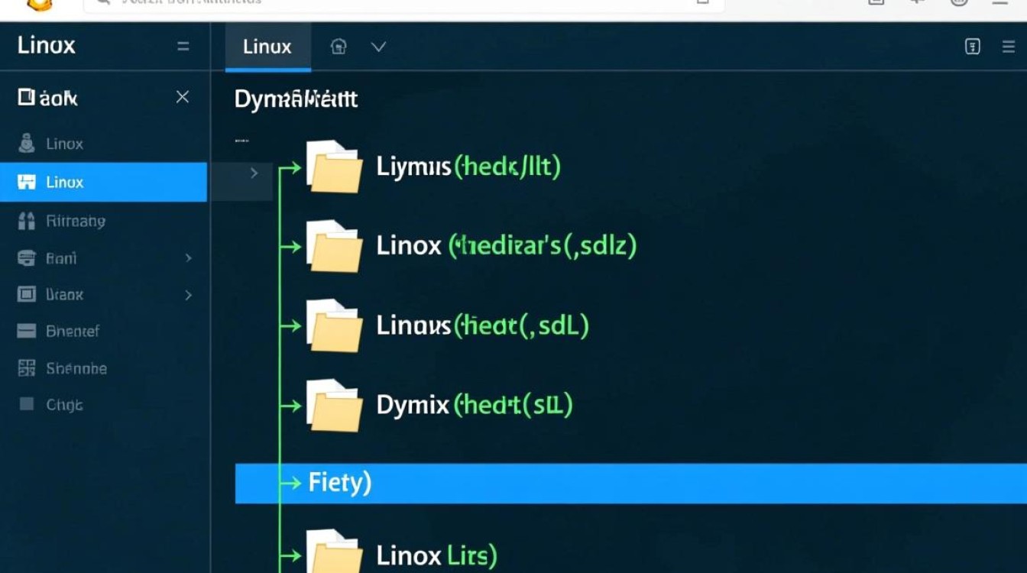Click the hamburger menu icon at top right
Viewport: 1027px width, 573px height.
click(x=1008, y=46)
